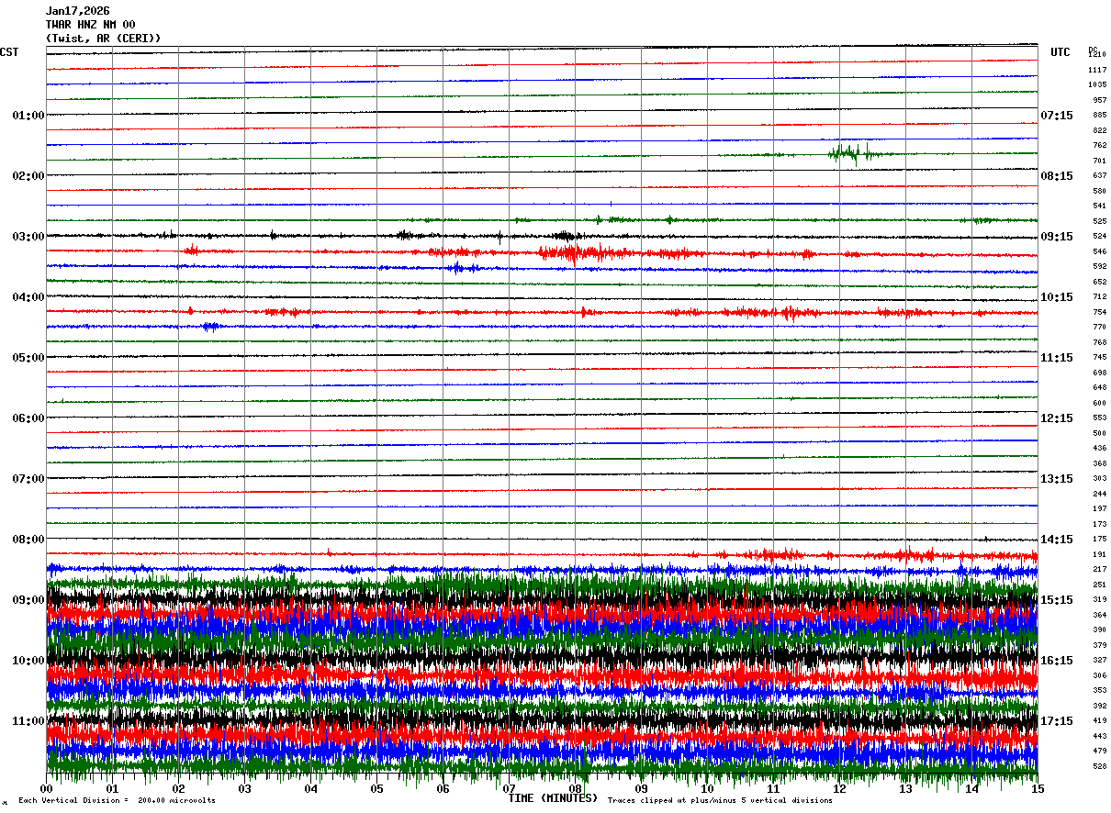The width and height of the screenshot is (1111, 813).
Task: Click minute tick label 03 on bottom axis
Action: point(244,789)
